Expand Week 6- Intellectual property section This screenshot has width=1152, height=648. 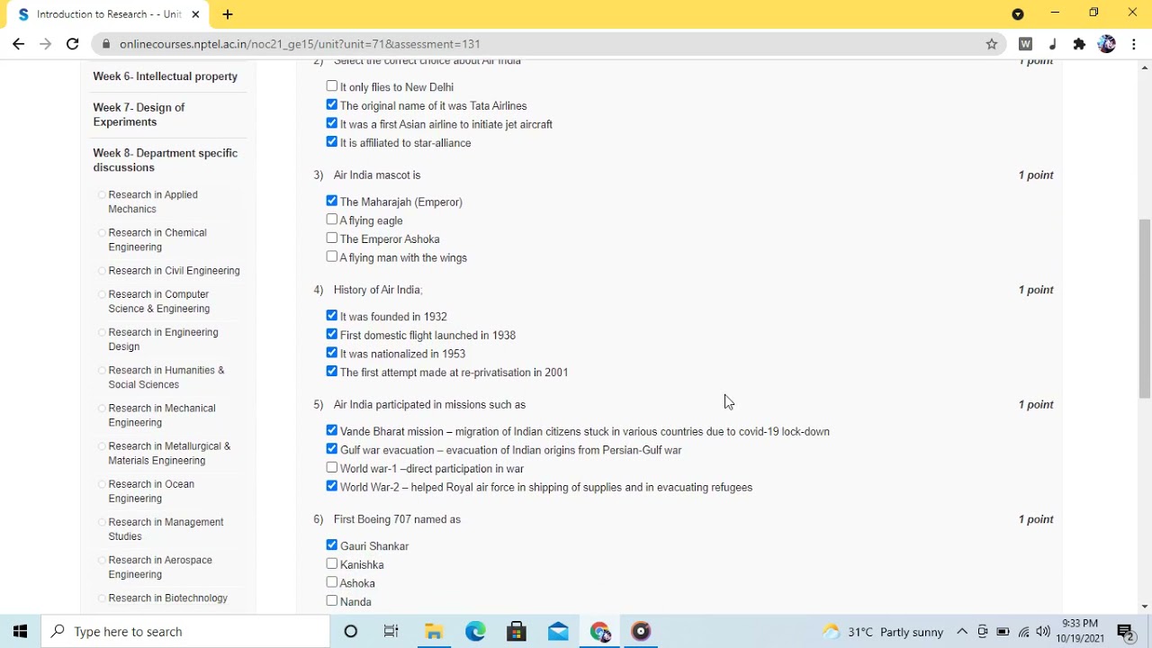coord(165,76)
